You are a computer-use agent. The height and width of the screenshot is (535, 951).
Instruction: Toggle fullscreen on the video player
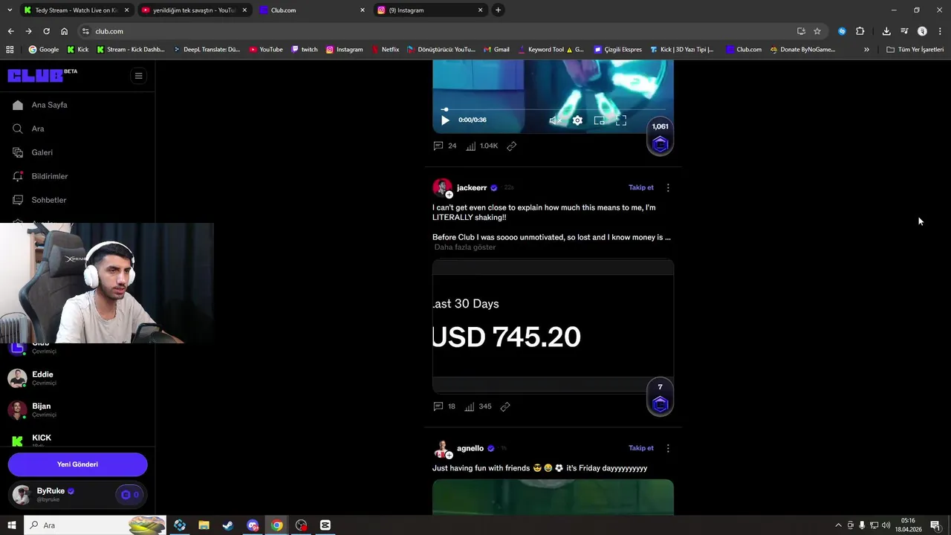621,120
